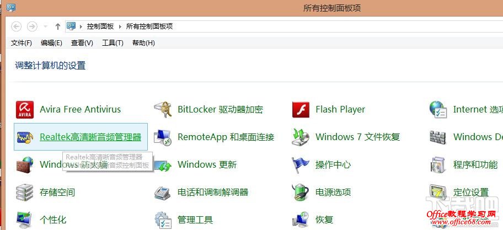
Task: Click the Windows Defender wall icon
Action: [x=438, y=137]
